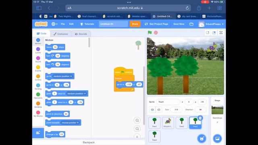Viewport: 258px width, 145px height.
Task: Open Safari share sheet icon
Action: pos(199,8)
